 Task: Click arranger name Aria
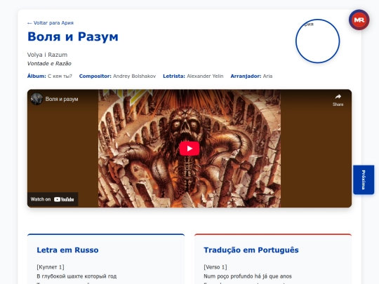click(x=267, y=76)
